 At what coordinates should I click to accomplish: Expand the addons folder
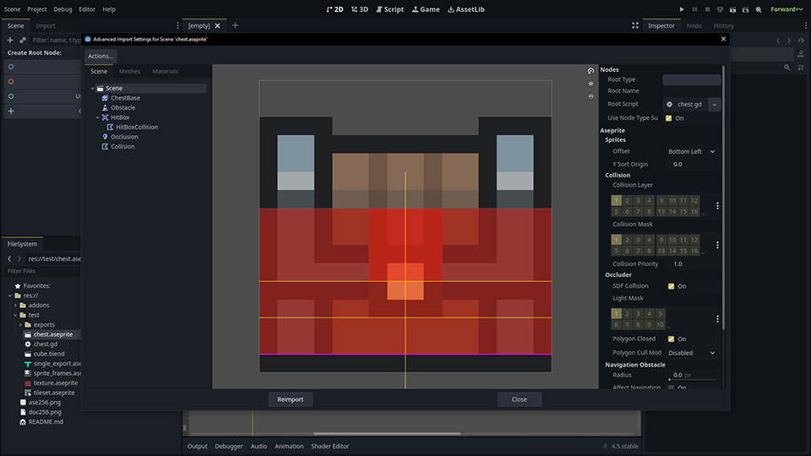coord(15,305)
